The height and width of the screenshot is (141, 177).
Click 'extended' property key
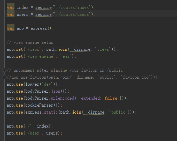click(x=90, y=98)
